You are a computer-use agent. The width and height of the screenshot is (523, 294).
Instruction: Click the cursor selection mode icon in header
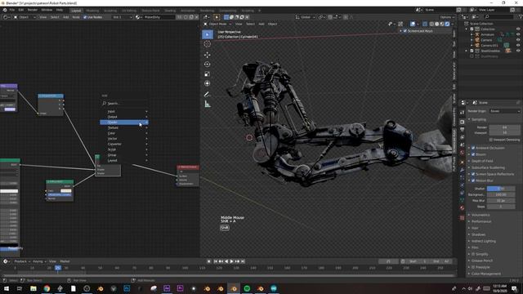217,17
